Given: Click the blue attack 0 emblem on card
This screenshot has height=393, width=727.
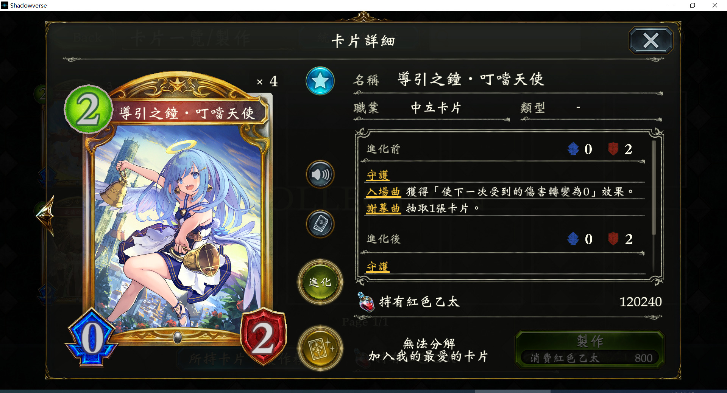Looking at the screenshot, I should pyautogui.click(x=92, y=337).
